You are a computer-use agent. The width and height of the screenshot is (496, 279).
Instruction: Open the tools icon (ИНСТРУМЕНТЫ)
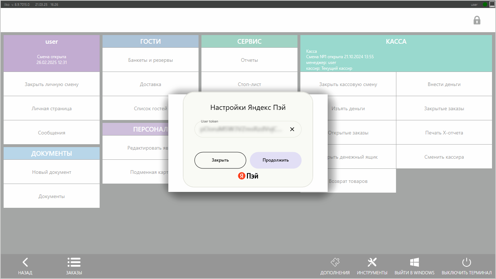372,262
